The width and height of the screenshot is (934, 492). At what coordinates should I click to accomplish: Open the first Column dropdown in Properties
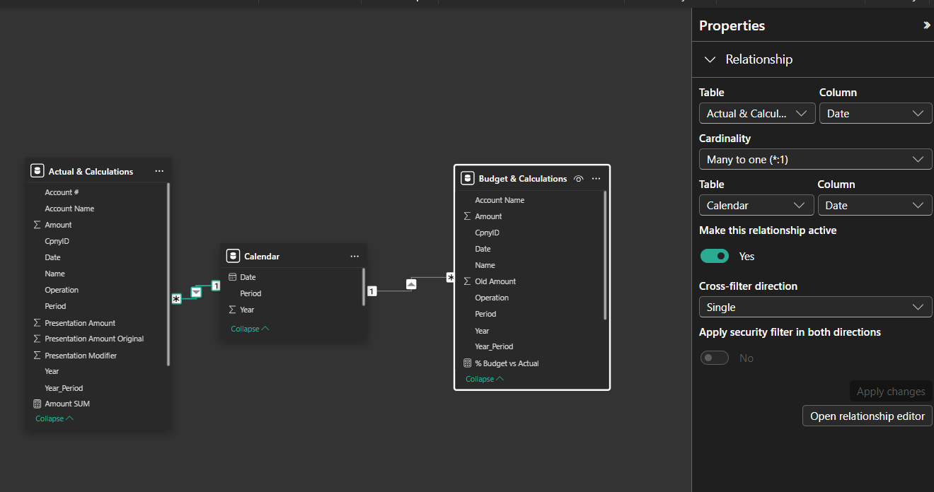[x=876, y=114]
